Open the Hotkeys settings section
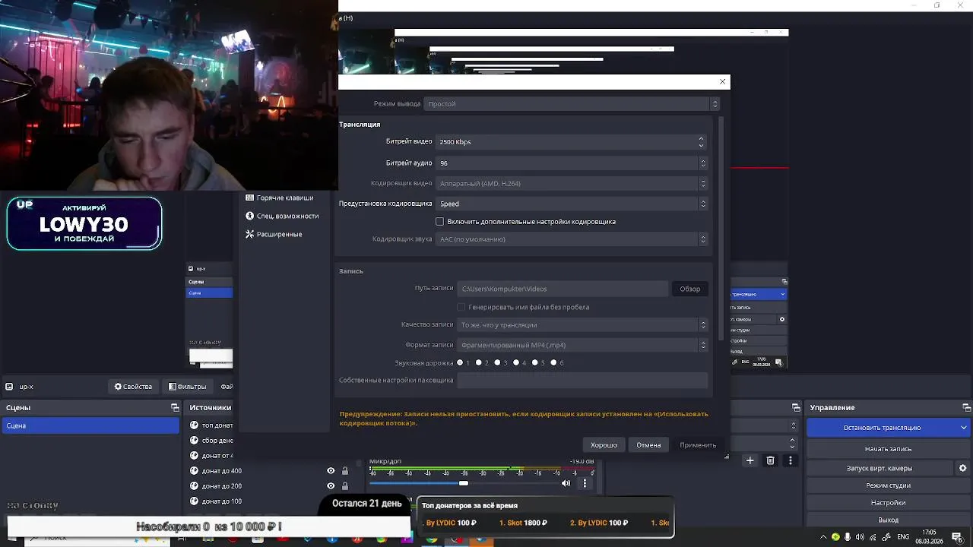 [280, 198]
